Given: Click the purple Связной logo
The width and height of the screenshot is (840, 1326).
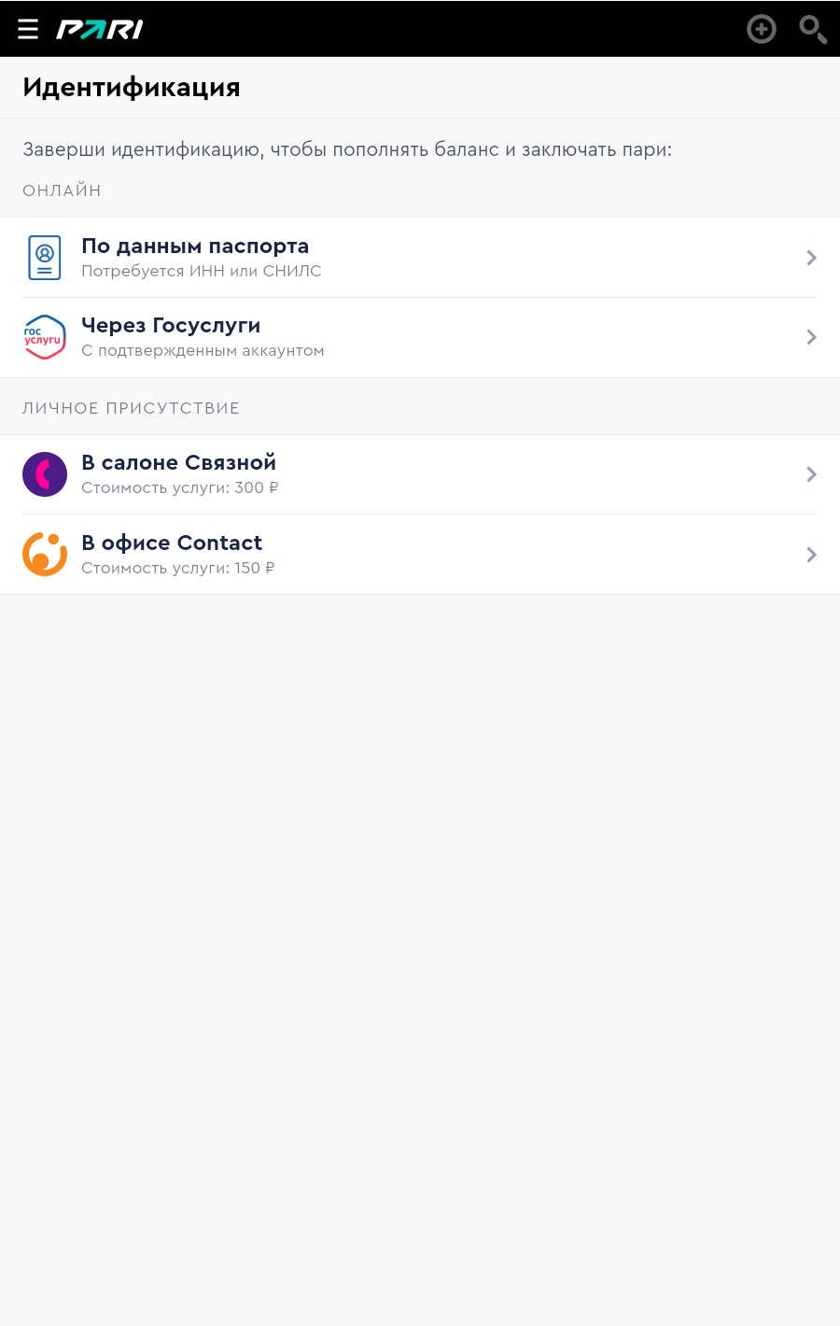Looking at the screenshot, I should pos(45,474).
